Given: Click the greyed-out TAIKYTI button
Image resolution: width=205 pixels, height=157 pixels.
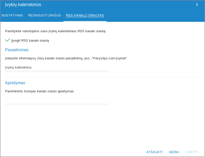Looking at the screenshot, I should 192,152.
